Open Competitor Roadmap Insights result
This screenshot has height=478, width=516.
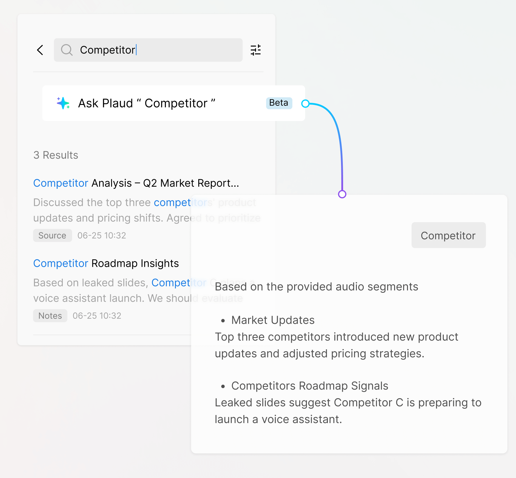click(x=106, y=263)
